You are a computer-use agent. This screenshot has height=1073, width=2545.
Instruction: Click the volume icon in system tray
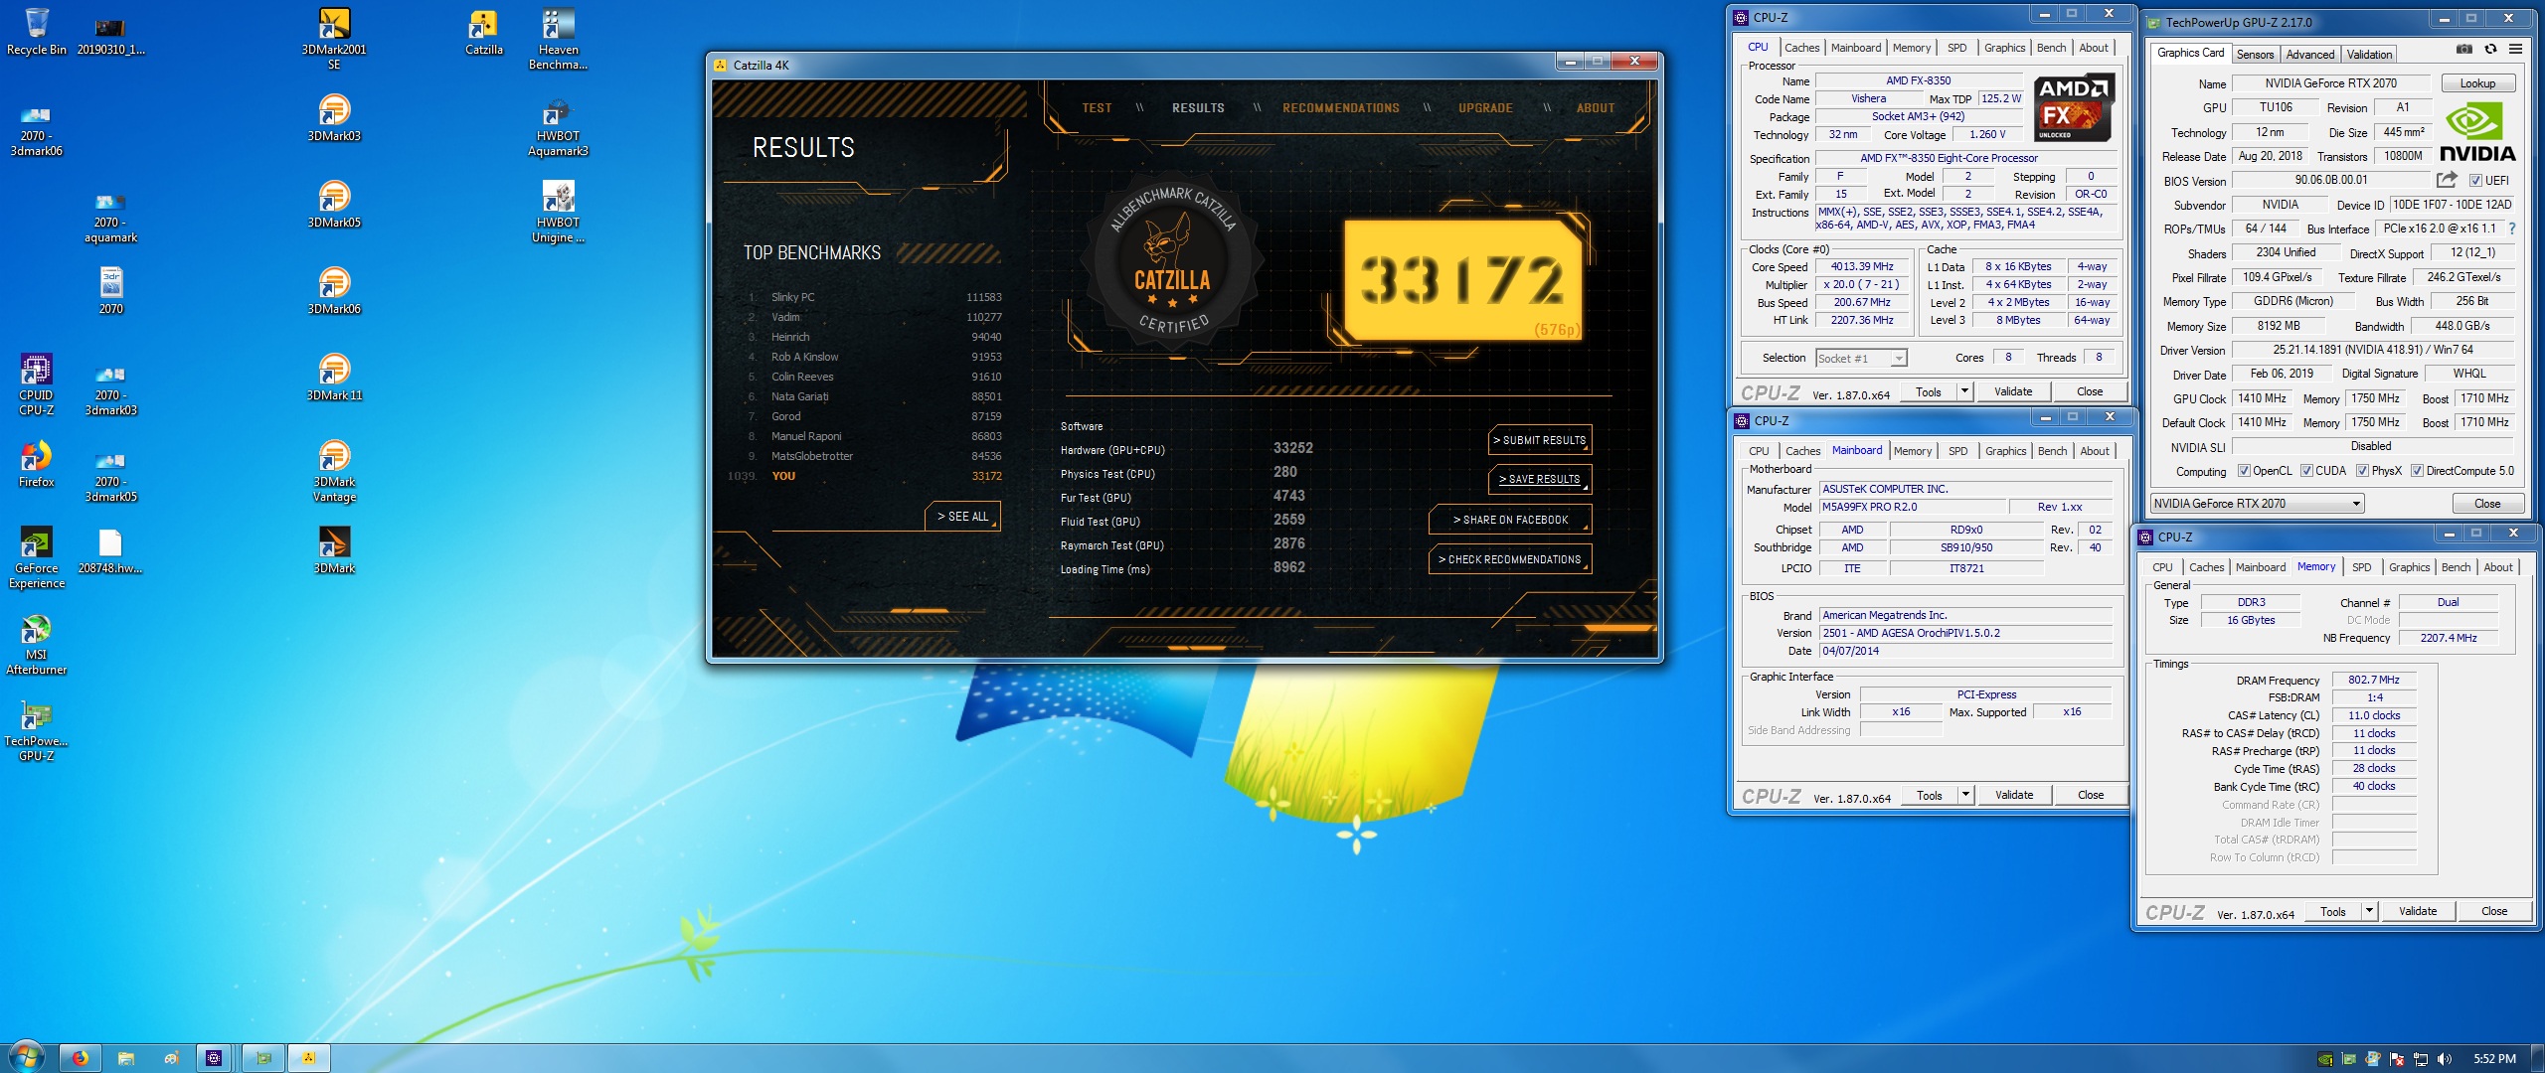[x=2445, y=1059]
